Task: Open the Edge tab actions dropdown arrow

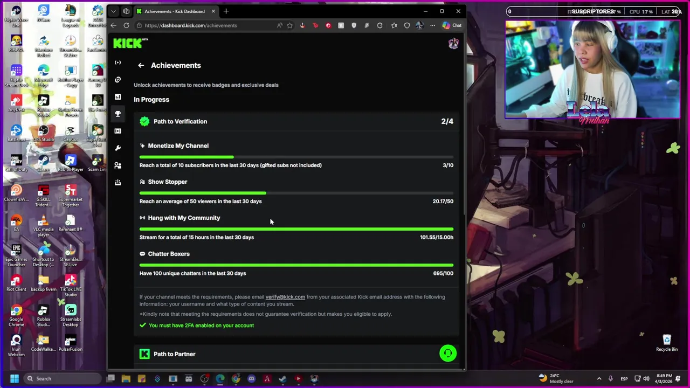Action: tap(113, 11)
